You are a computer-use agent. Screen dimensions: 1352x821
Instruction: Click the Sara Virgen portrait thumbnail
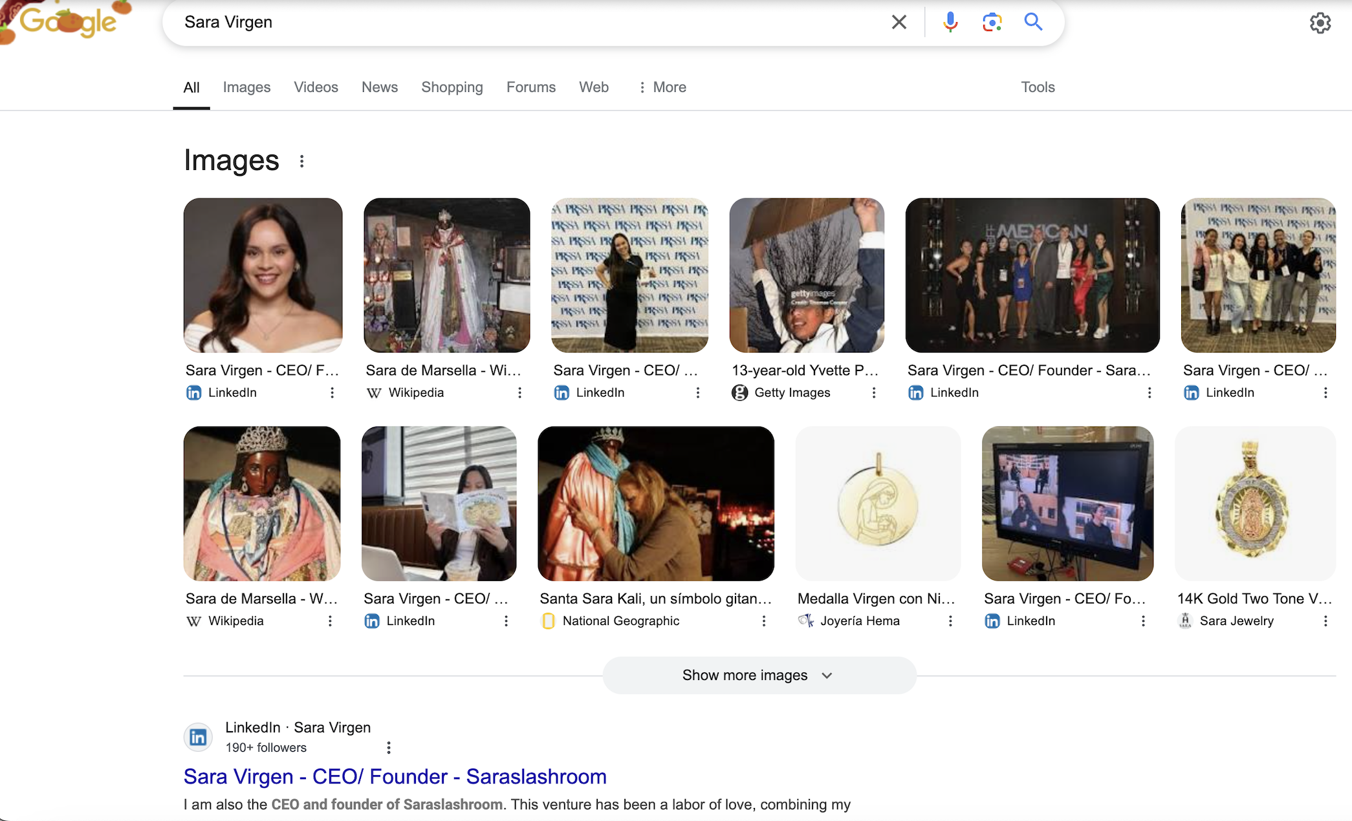[x=263, y=275]
